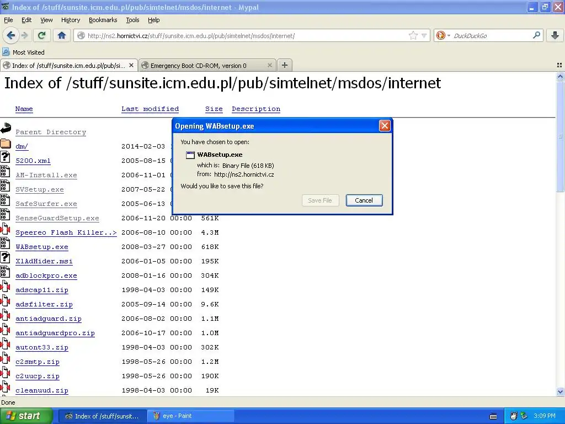This screenshot has width=565, height=424.
Task: Click the Parent Directory back-arrow icon
Action: click(6, 128)
